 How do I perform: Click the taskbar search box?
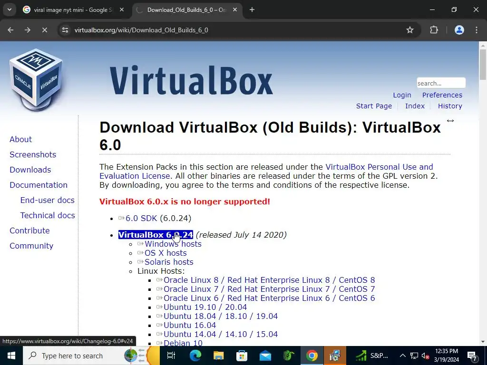coord(91,355)
